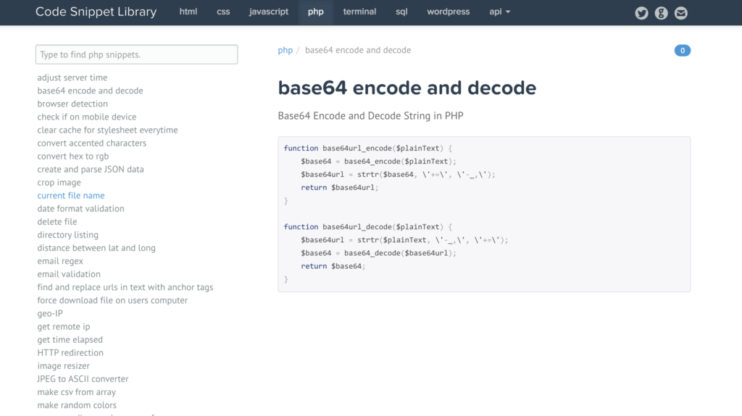
Task: Open the email validation snippet
Action: pos(69,274)
